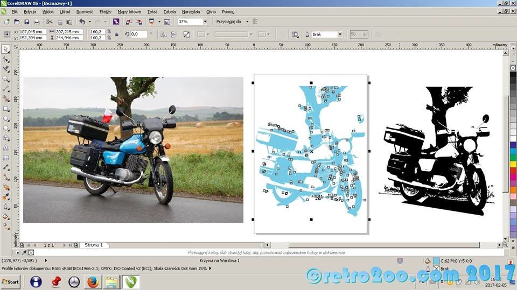Switch to the 'Strona 1' page tab
517x290 pixels.
point(94,245)
